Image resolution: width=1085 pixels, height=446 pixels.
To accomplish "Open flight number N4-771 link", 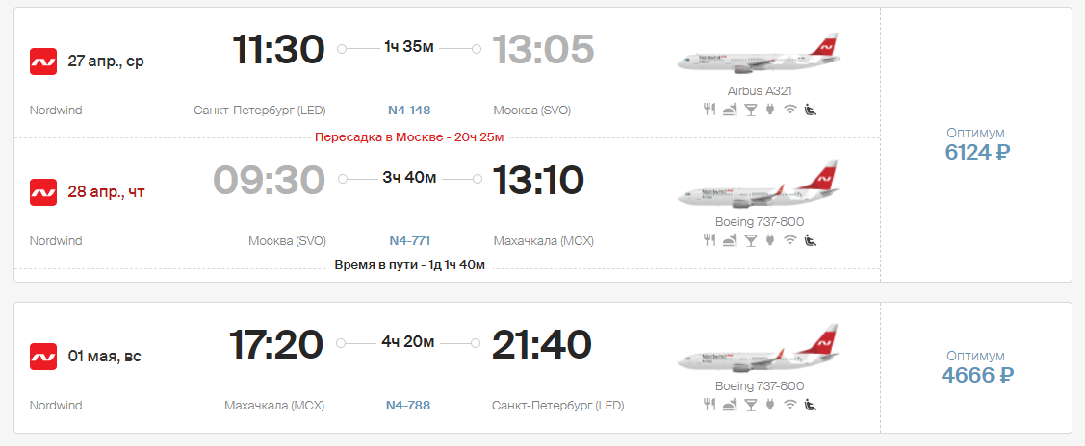I will click(x=409, y=241).
